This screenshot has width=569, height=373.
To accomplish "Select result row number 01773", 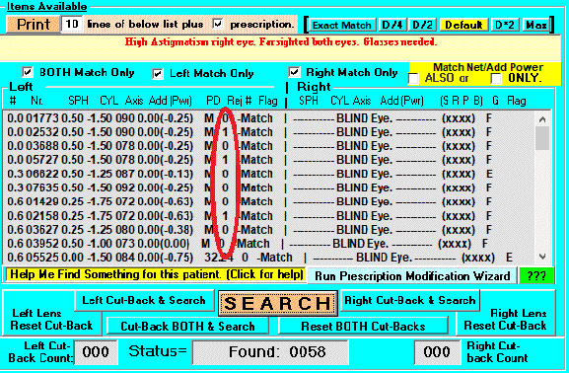I will 268,118.
